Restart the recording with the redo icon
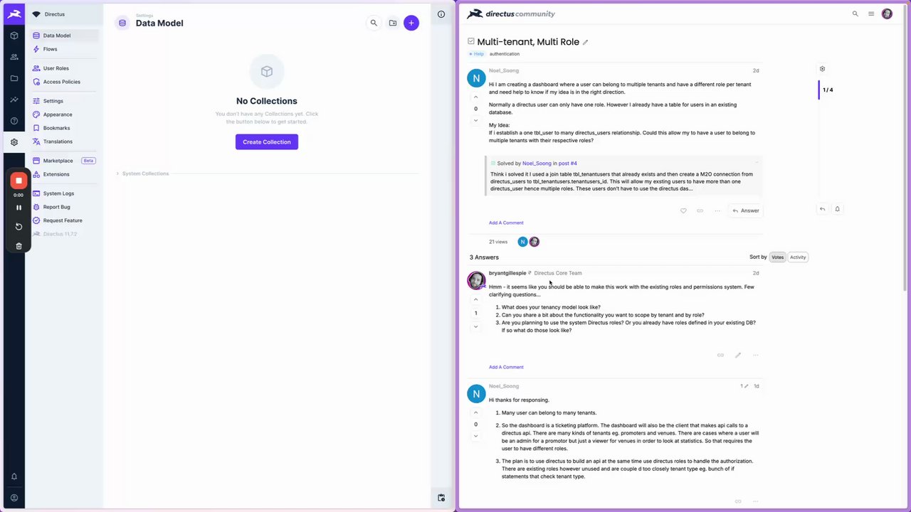This screenshot has height=512, width=911. pos(19,227)
